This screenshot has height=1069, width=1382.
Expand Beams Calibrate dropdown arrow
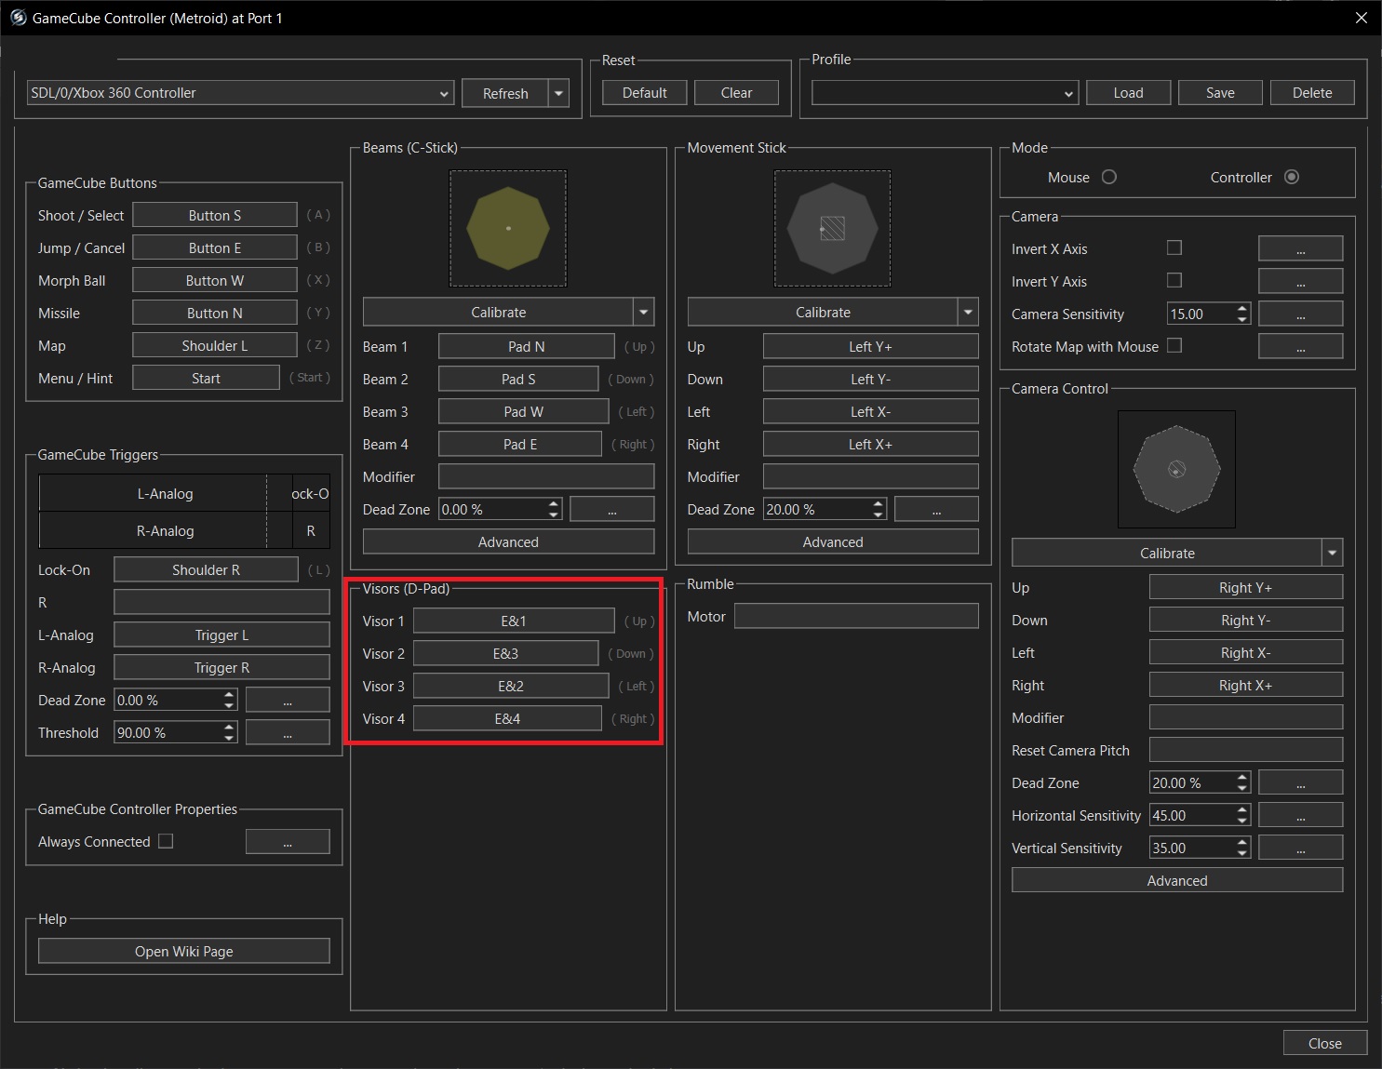(x=644, y=313)
